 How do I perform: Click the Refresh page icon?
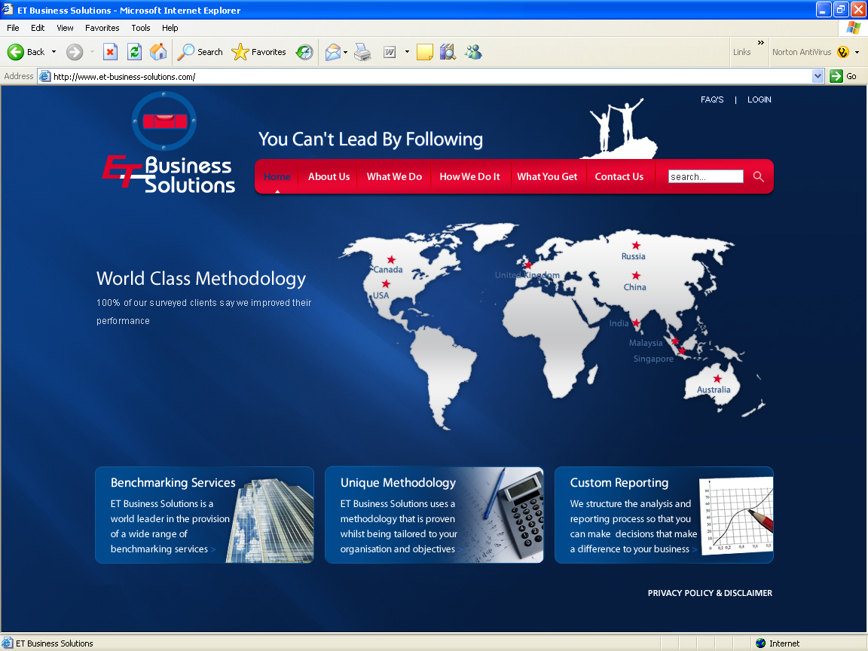(134, 52)
